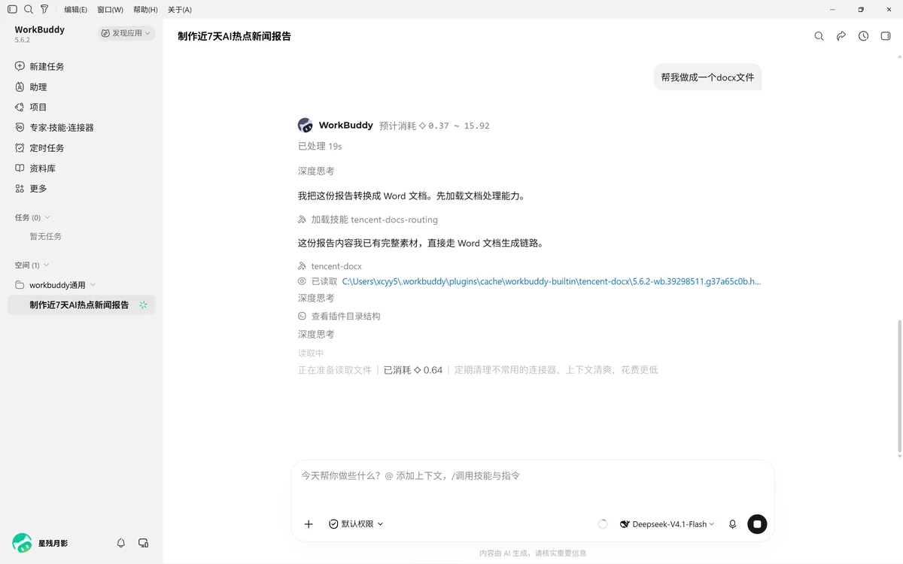This screenshot has width=903, height=564.
Task: Click the 已消耗 0.64 credit text
Action: (413, 370)
